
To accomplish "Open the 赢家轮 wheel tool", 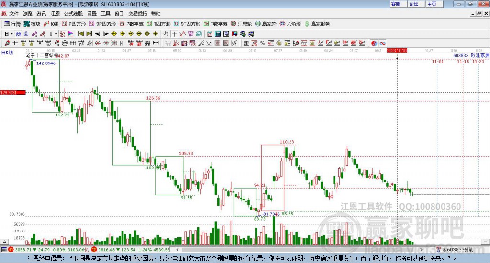I will pos(266,24).
